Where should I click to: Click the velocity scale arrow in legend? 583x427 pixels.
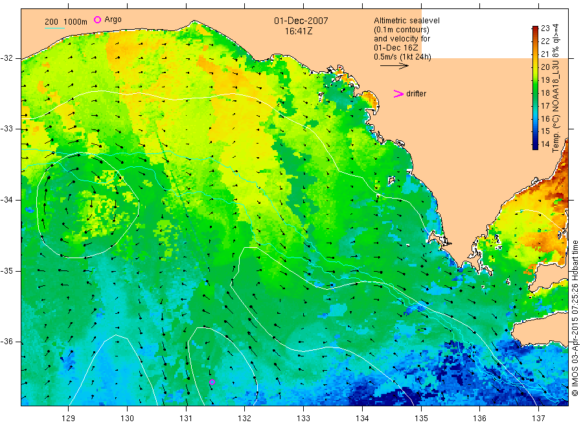click(394, 66)
